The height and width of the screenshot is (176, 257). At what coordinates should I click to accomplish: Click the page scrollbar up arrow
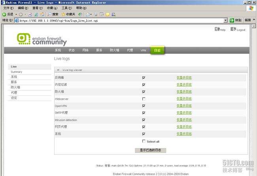(x=254, y=26)
